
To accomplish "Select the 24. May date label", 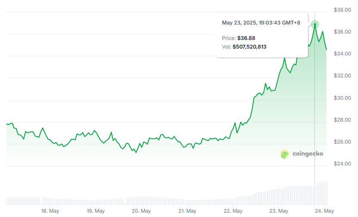I will pyautogui.click(x=324, y=211).
